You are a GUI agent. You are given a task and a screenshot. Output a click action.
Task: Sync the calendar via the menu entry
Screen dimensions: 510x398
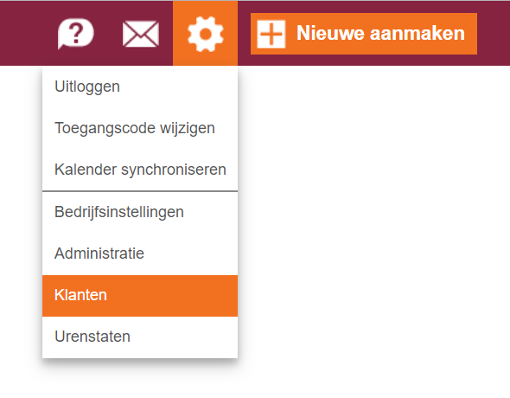pos(140,170)
